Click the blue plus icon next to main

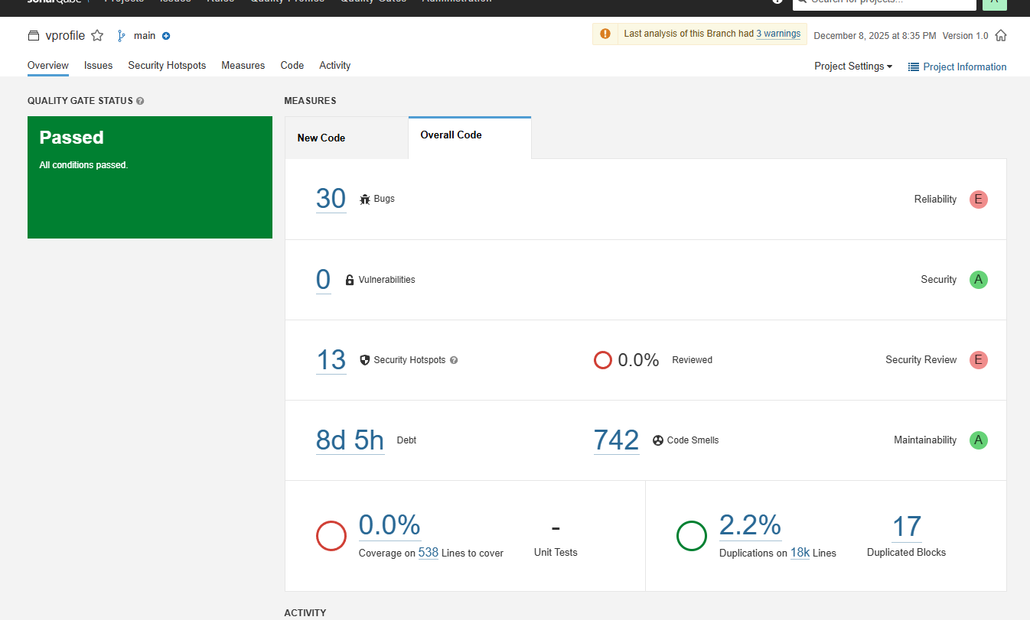point(166,36)
